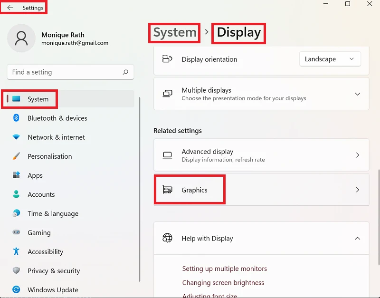The height and width of the screenshot is (298, 380).
Task: Click the Apps icon in sidebar
Action: [x=16, y=175]
